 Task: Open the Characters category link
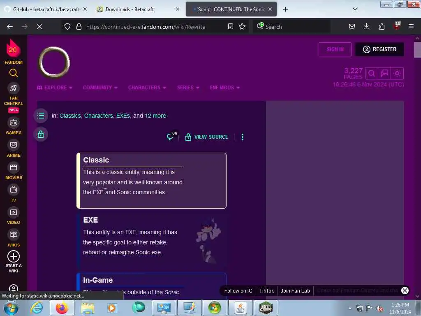pos(99,116)
